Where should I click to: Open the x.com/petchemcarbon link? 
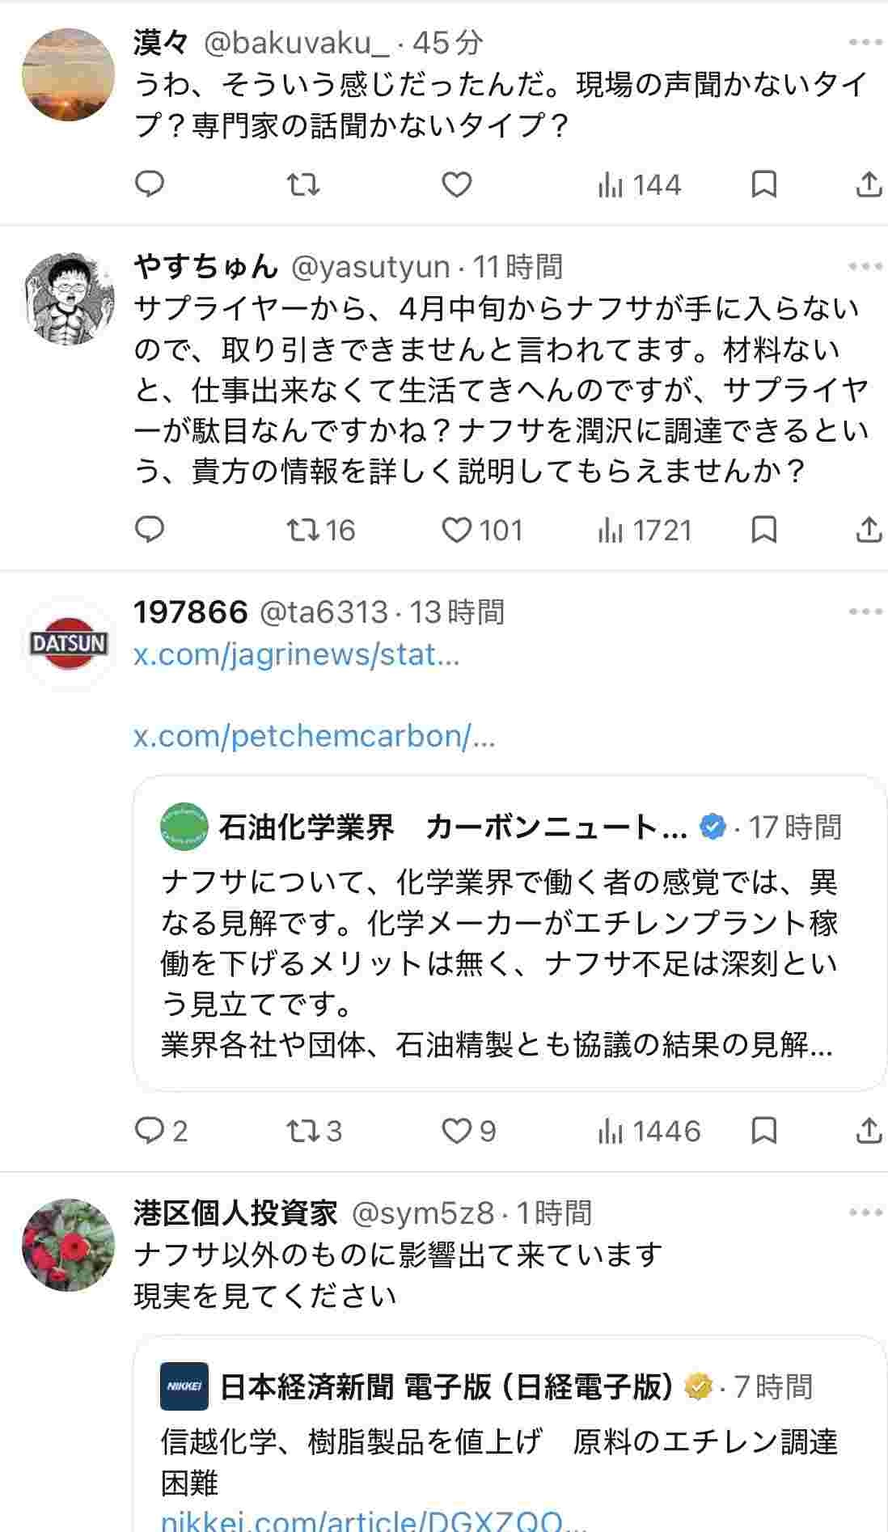[314, 736]
